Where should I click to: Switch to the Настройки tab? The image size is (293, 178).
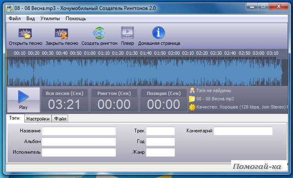click(38, 119)
